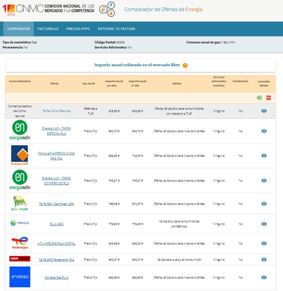Click the Consultar detalle column header

pos(264,83)
